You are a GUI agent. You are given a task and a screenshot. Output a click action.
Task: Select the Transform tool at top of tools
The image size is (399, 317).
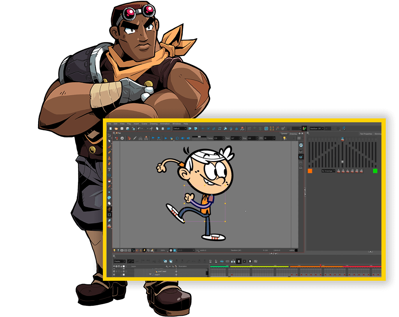109,136
